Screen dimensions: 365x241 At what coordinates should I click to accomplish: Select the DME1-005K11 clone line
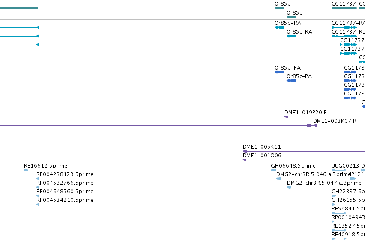click(304, 151)
